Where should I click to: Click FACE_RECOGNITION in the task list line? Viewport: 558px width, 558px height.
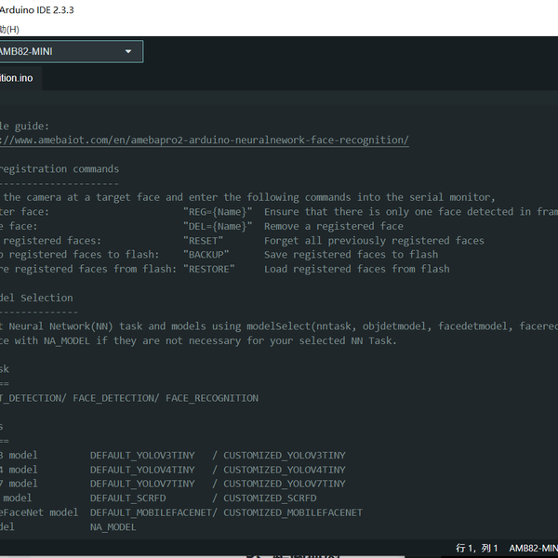212,398
